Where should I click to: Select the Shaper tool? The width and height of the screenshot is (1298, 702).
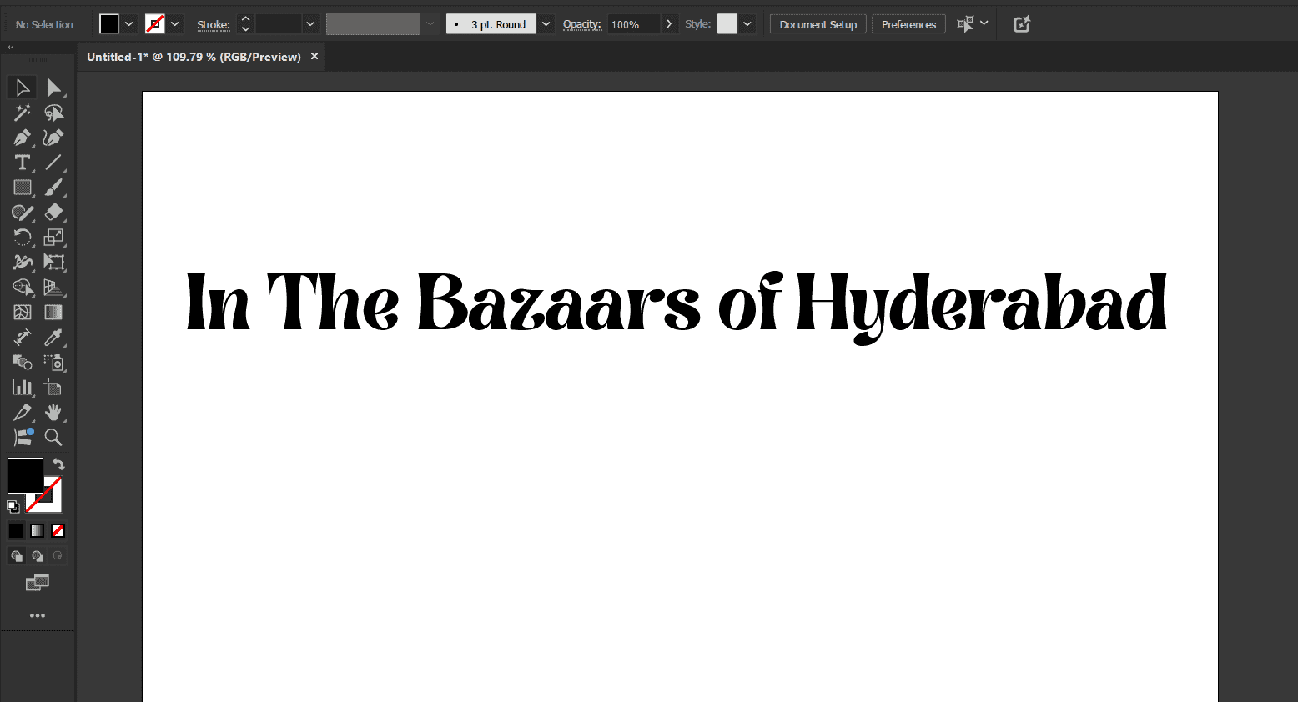coord(23,213)
